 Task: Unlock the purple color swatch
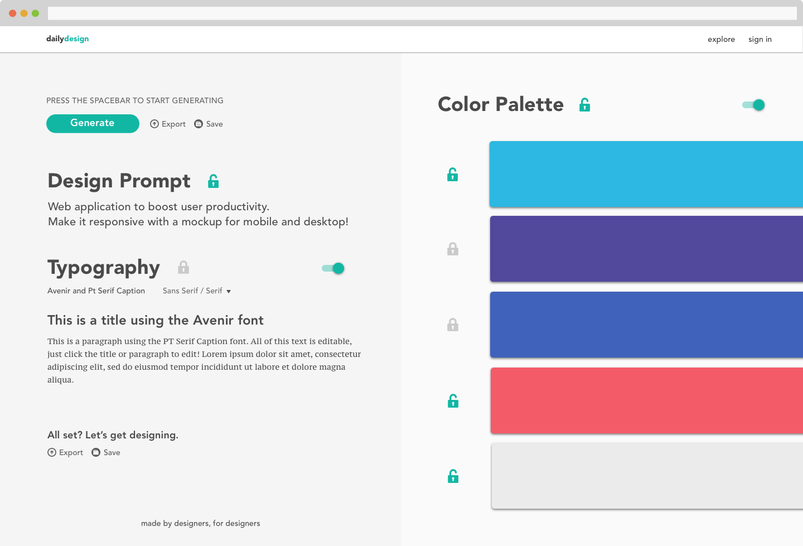point(453,249)
